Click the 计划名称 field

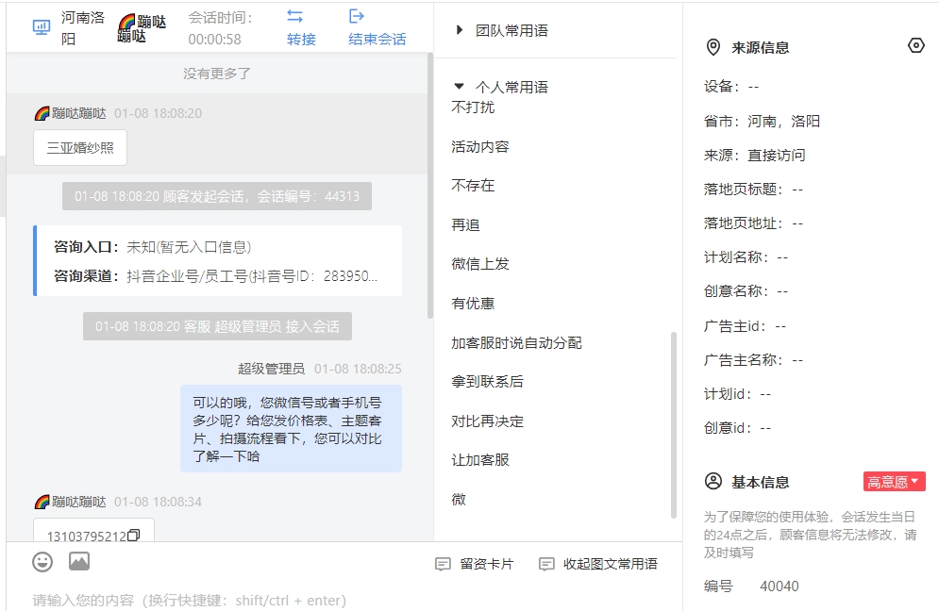pyautogui.click(x=746, y=257)
